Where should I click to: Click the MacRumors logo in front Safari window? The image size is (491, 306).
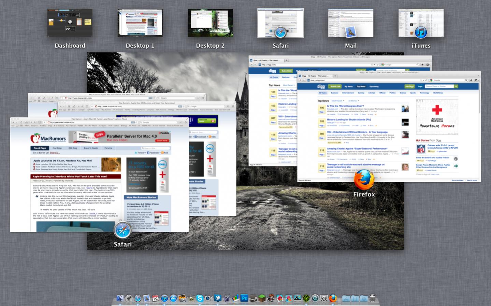pos(48,138)
